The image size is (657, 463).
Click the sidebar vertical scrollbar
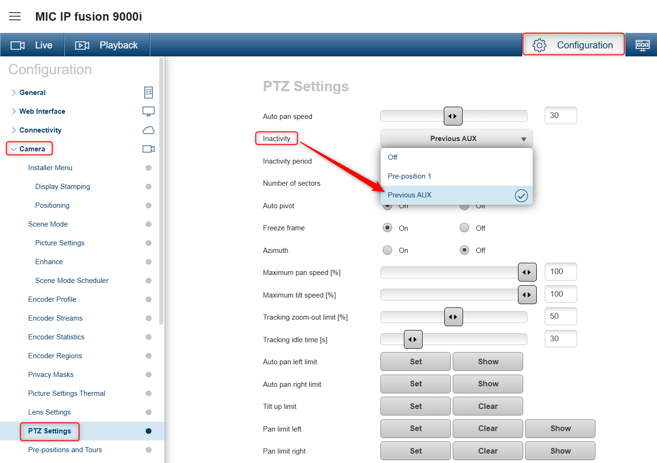[162, 191]
